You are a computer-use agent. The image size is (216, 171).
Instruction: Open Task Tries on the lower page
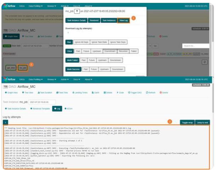pos(62,93)
